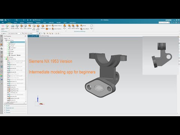Viewport: 180px width, 135px height.
Task: Select the Datum Plane tool
Action: (x=3, y=27)
